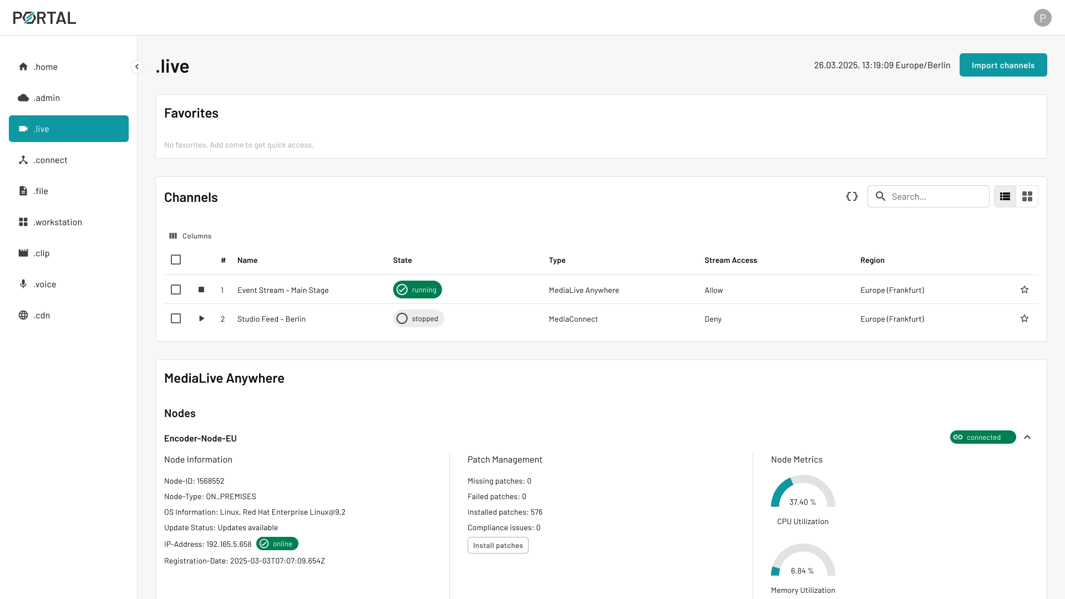1065x599 pixels.
Task: Switch to grid view layout
Action: (x=1027, y=196)
